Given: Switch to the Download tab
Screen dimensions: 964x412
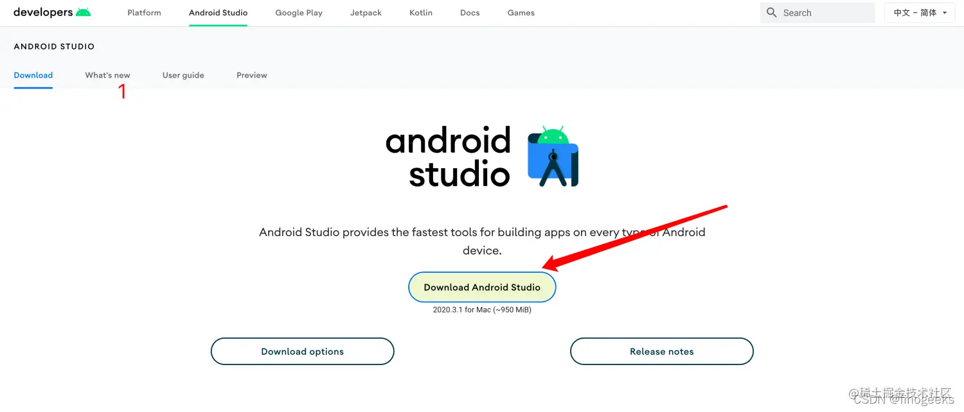Looking at the screenshot, I should (33, 75).
